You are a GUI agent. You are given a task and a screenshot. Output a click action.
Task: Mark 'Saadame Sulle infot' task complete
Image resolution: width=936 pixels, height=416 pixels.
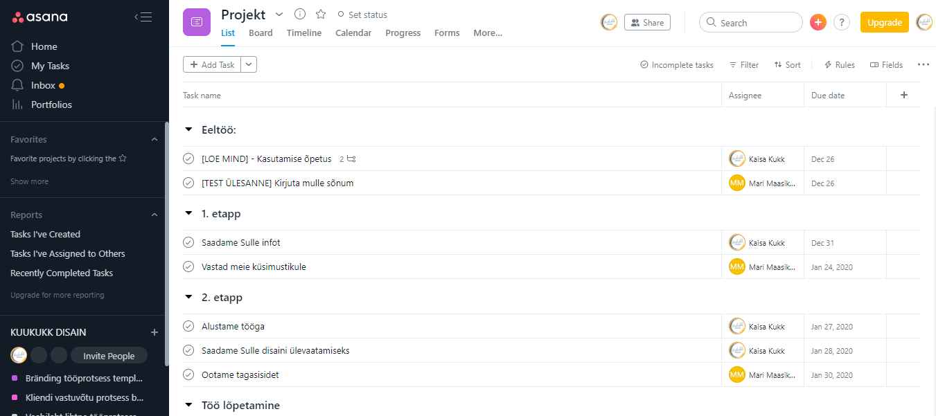(188, 243)
